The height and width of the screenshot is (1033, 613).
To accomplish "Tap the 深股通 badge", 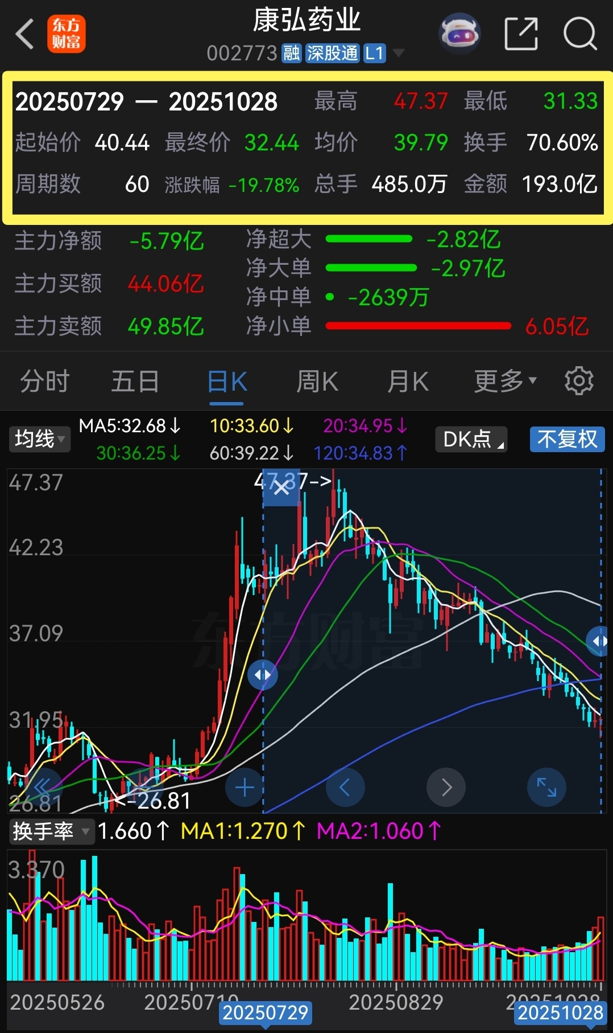I will (333, 54).
